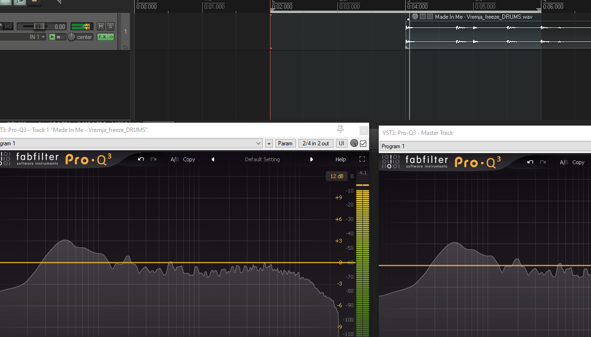This screenshot has width=591, height=337.
Task: Open the Track 1 Pro-Q3 preset dropdown
Action: click(131, 143)
